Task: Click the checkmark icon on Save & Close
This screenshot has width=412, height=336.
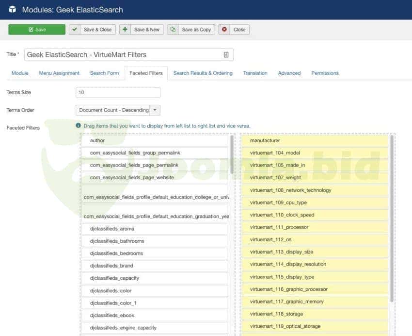Action: [x=75, y=30]
